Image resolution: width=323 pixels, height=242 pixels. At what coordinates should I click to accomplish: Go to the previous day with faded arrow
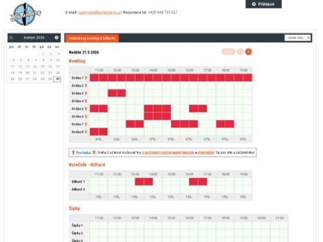click(x=240, y=52)
